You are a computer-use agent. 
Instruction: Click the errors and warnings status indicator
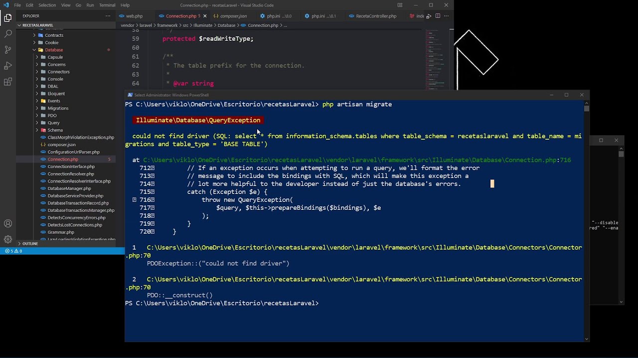(x=13, y=251)
